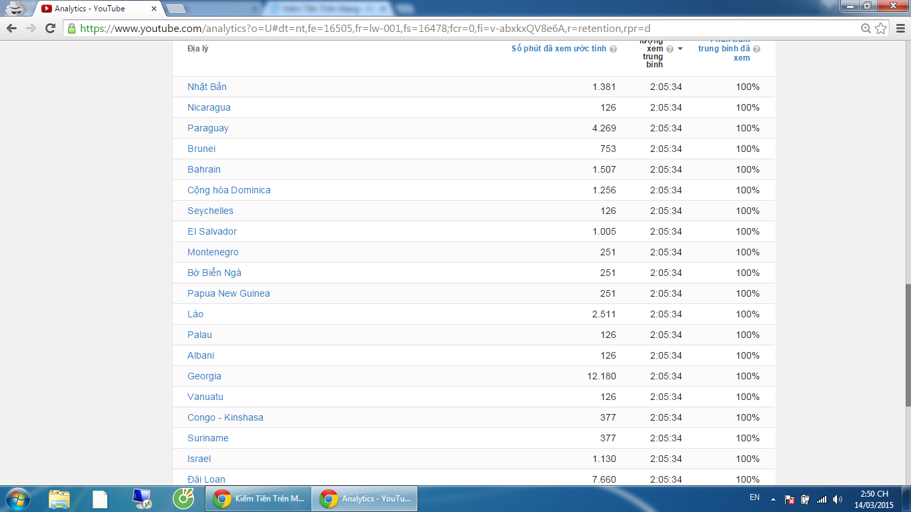Reload the YouTube Analytics page
Viewport: 911px width, 512px height.
coord(50,28)
